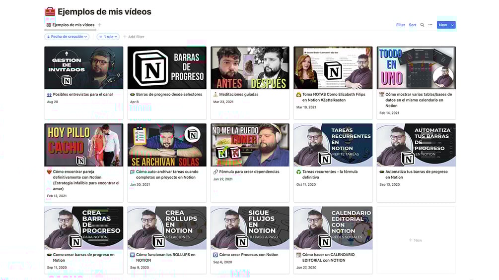Add a new view with plus icon
Viewport: 499px width, 280px height.
coord(100,25)
